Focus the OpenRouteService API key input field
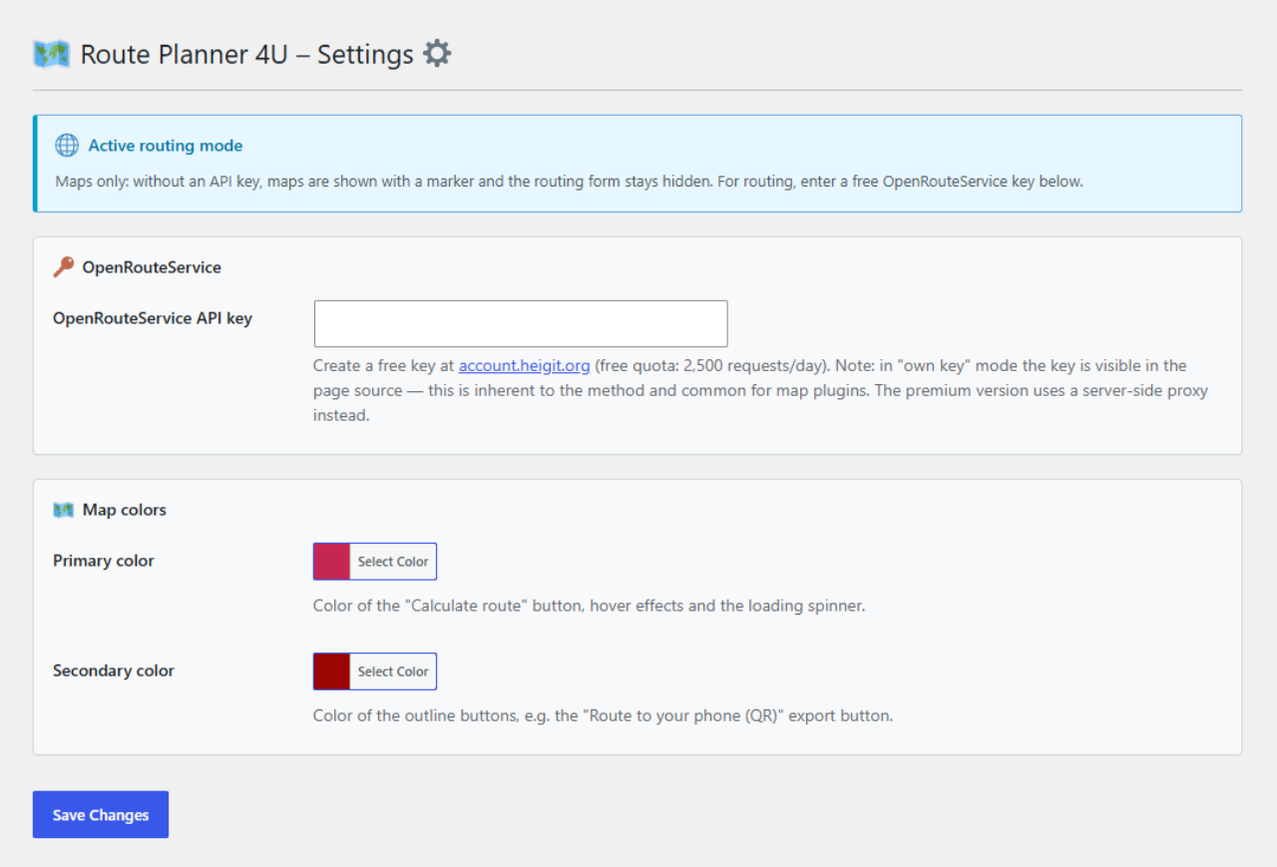The image size is (1277, 867). [x=521, y=323]
